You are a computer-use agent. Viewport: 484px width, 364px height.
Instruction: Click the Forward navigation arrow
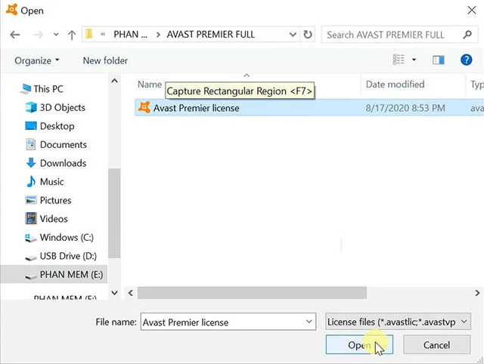(x=39, y=35)
